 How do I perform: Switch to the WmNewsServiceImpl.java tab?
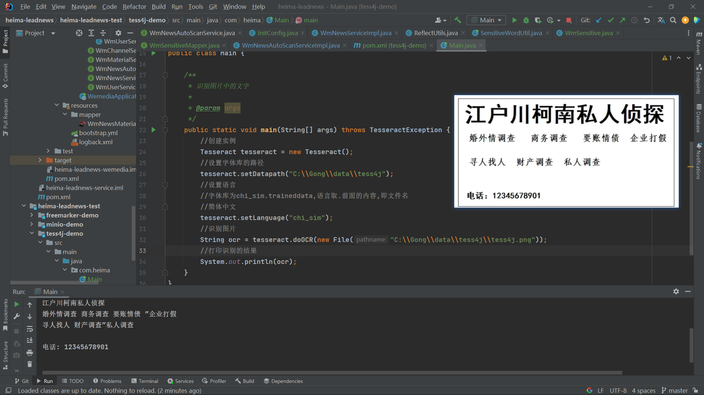pyautogui.click(x=355, y=33)
